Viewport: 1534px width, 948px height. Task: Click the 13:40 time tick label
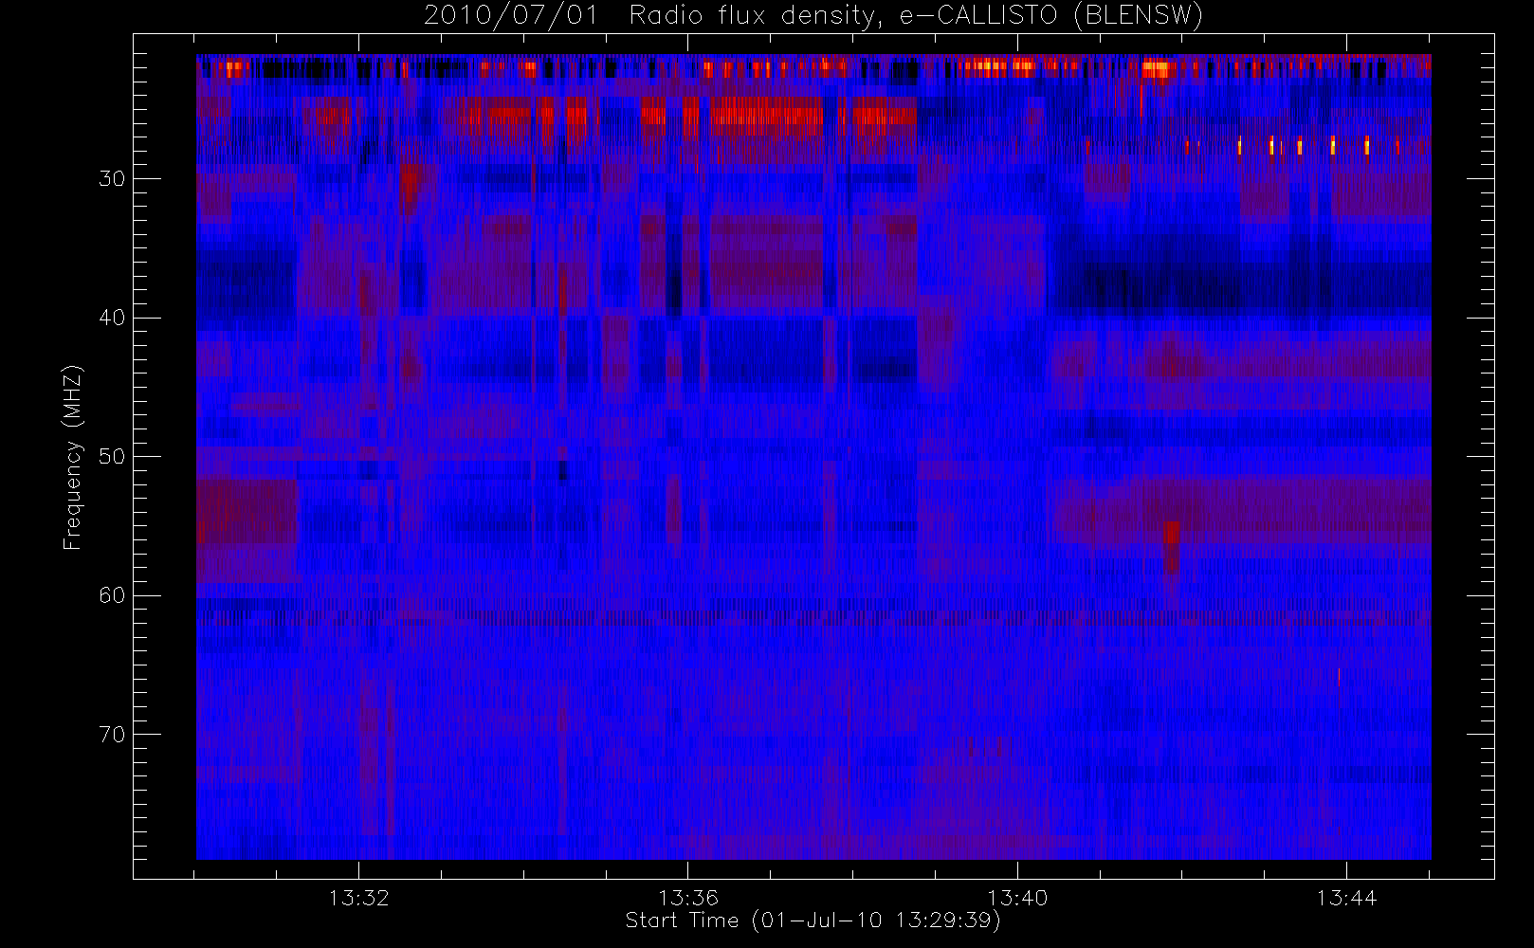click(1017, 898)
